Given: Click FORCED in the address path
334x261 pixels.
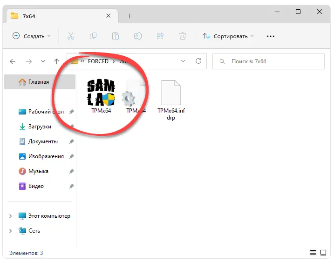Looking at the screenshot, I should [98, 61].
